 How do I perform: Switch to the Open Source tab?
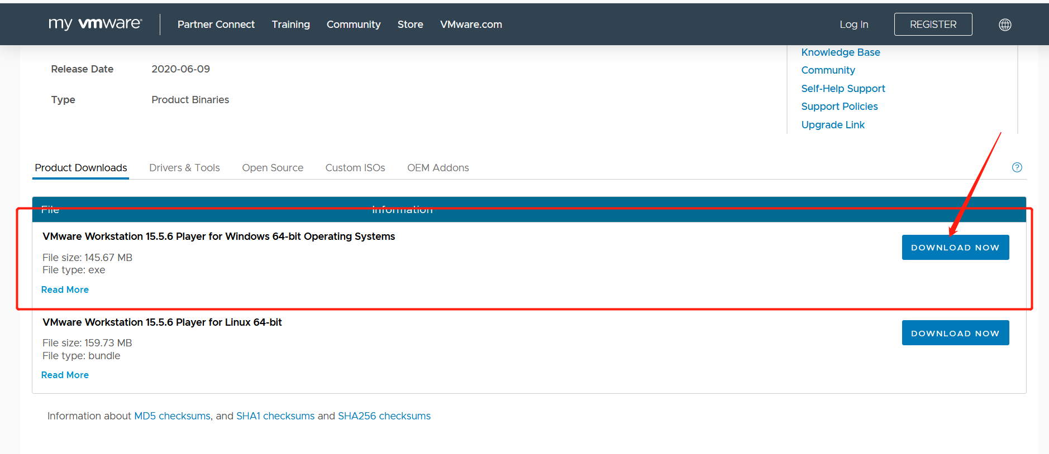click(x=273, y=168)
